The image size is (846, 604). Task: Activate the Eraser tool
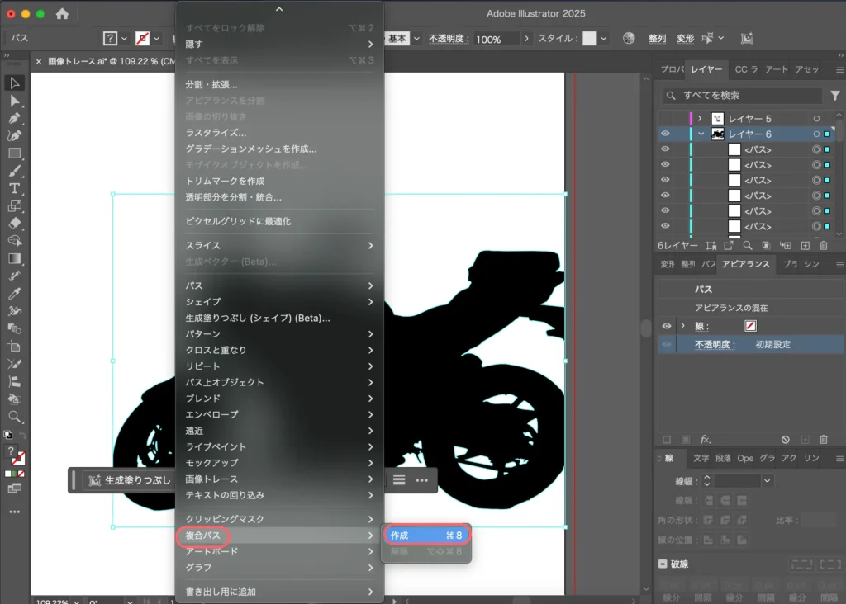tap(15, 223)
